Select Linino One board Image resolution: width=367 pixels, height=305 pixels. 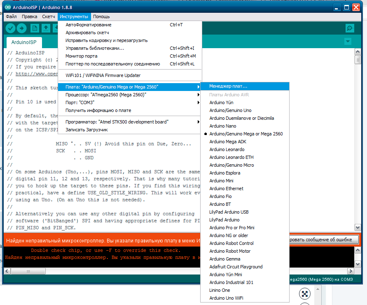click(x=245, y=290)
